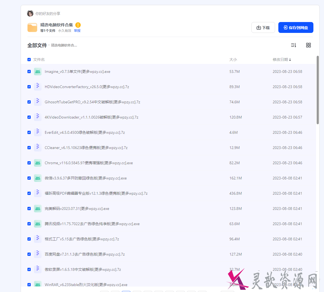Open 格式工厂v5.15去广告绿色版 file name
The image size is (324, 292).
tap(82, 239)
